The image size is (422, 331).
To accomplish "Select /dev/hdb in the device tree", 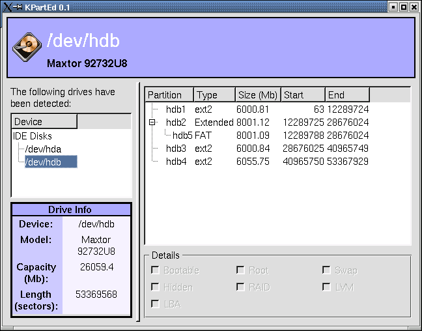I will (51, 162).
